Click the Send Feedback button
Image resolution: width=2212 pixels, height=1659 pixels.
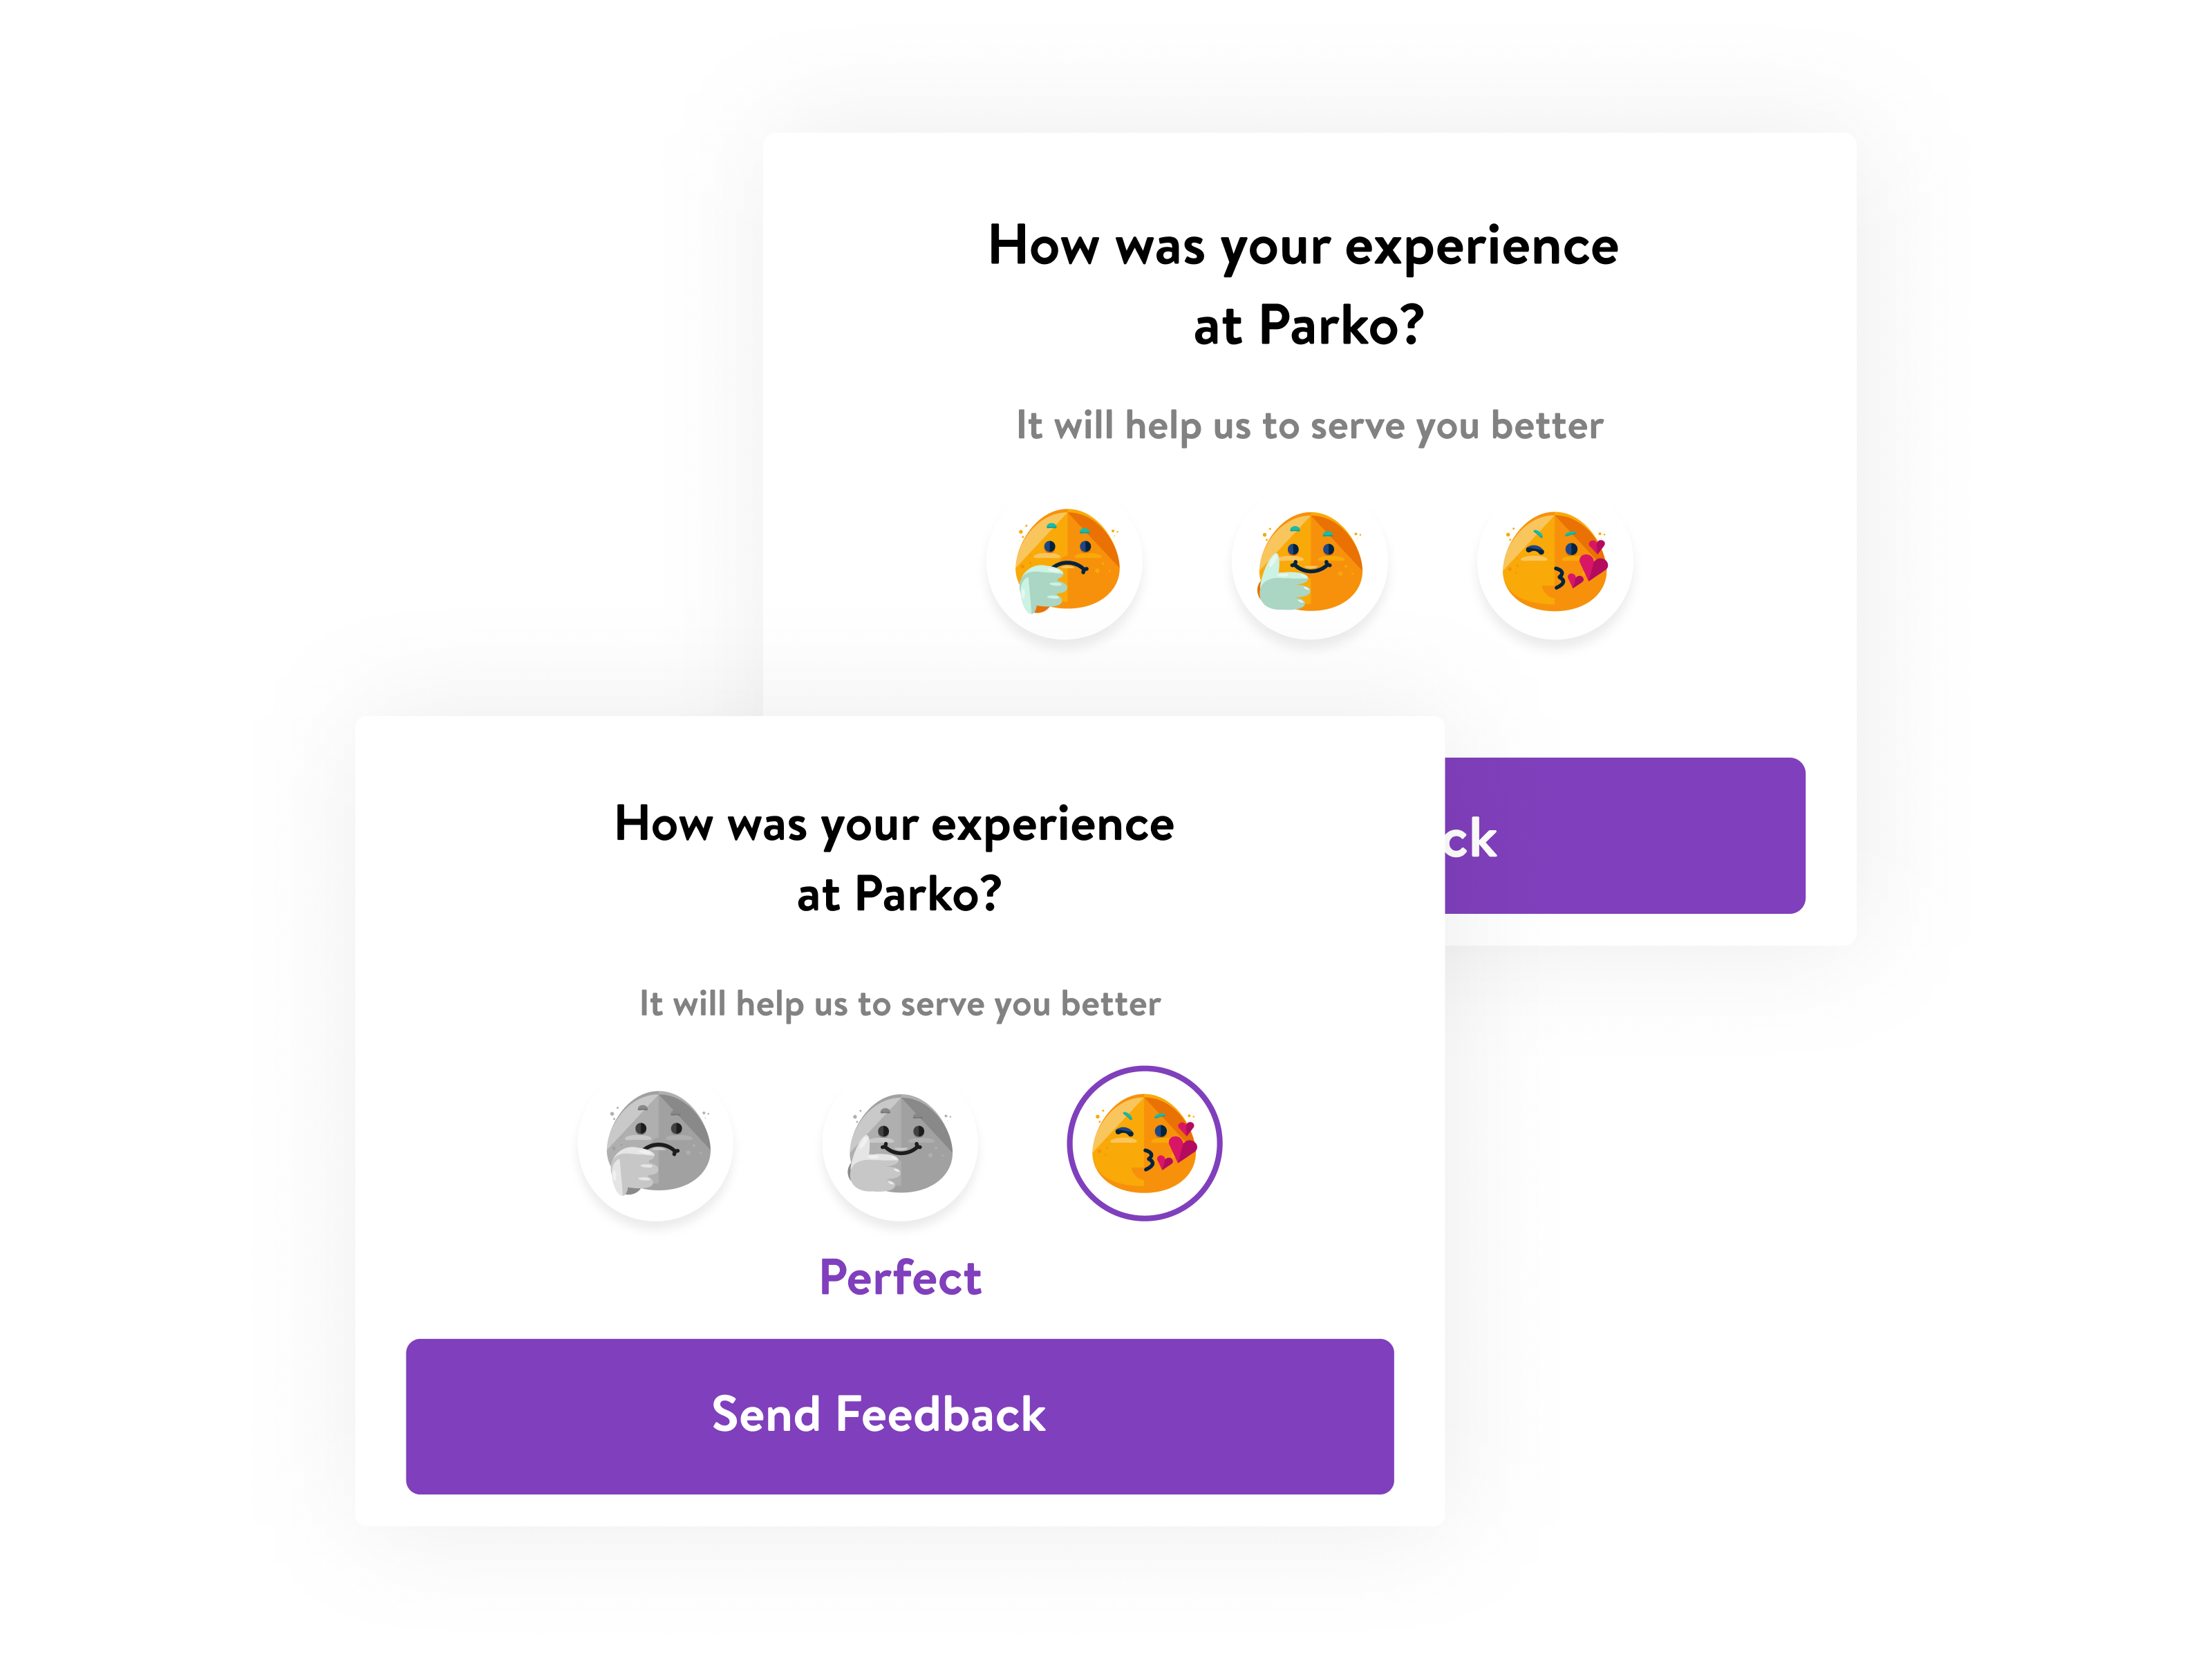tap(900, 1416)
